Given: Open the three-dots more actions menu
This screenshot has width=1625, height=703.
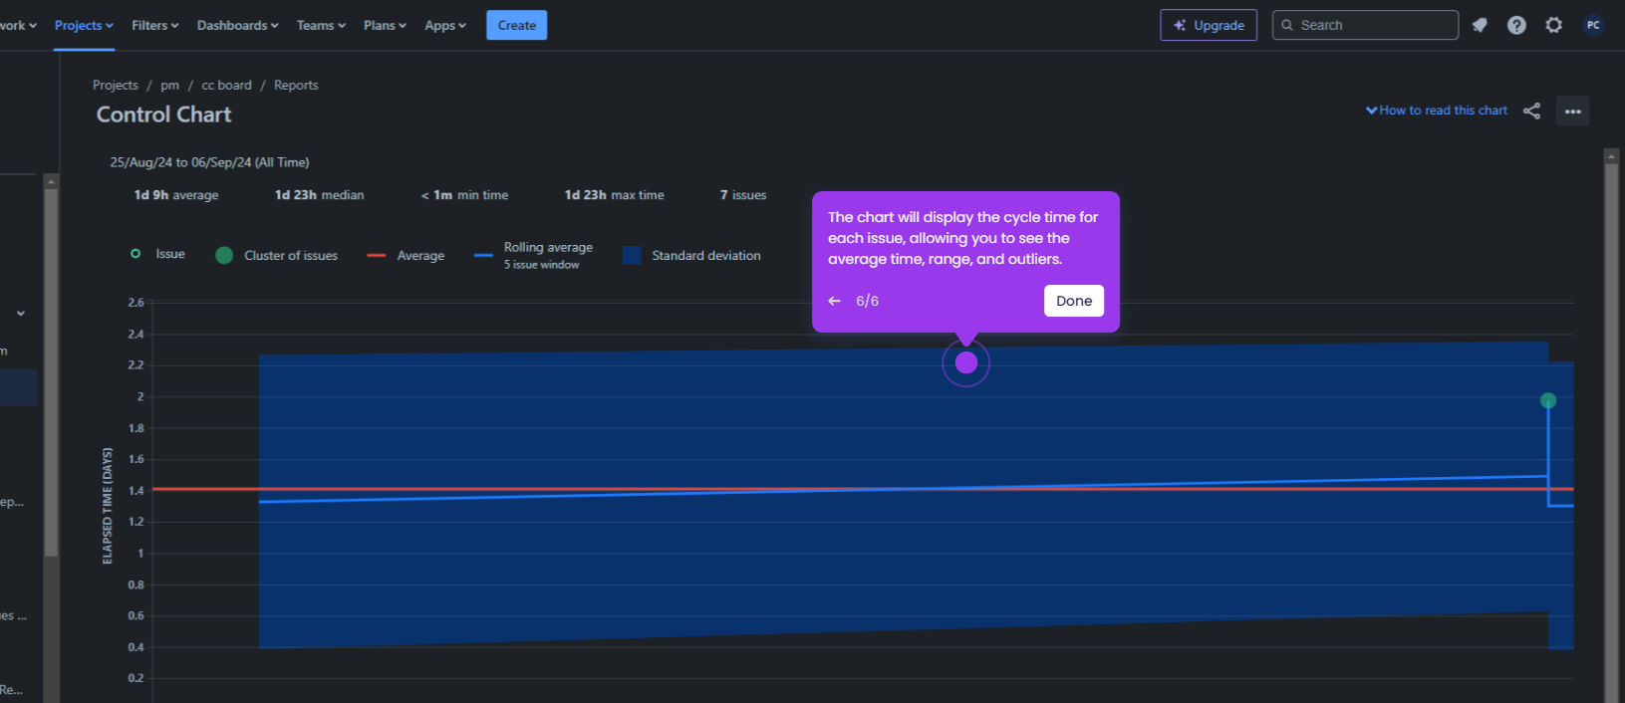Looking at the screenshot, I should pyautogui.click(x=1572, y=111).
